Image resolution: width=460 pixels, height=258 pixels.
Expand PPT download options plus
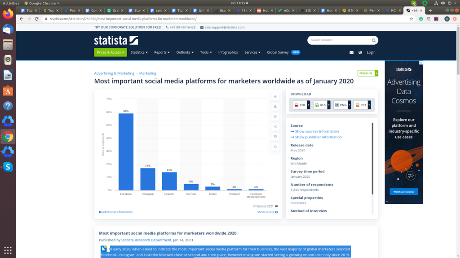369,105
